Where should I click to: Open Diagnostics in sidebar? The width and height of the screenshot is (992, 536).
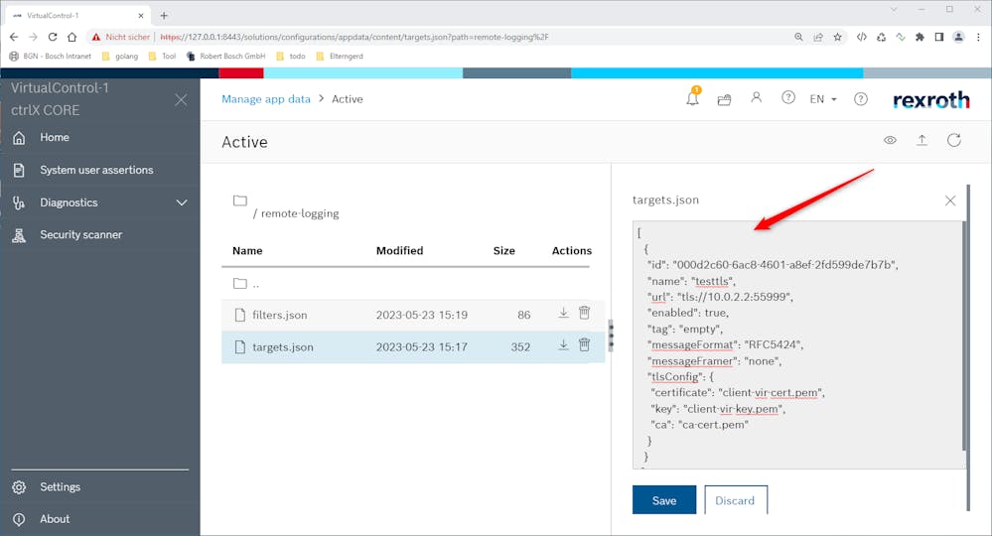click(x=69, y=202)
